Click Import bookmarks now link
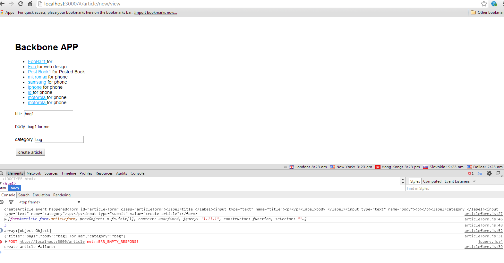This screenshot has width=504, height=263. (156, 12)
